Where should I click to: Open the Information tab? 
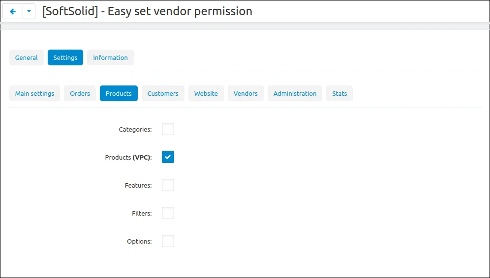point(110,57)
